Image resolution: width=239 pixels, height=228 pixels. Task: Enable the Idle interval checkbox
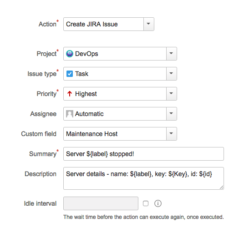[x=146, y=203]
